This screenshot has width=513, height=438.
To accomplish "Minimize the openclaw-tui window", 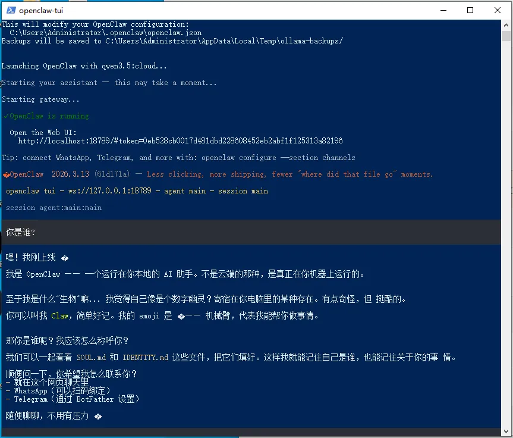I will click(443, 10).
